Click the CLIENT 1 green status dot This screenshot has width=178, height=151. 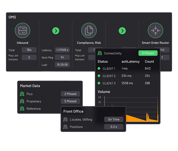tap(99, 68)
